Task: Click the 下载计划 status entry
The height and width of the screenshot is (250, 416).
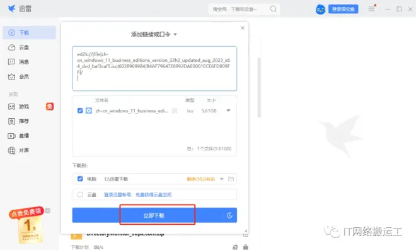Action: 80,247
